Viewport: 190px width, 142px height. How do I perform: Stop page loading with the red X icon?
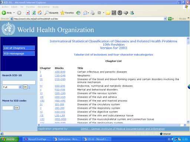28,13
